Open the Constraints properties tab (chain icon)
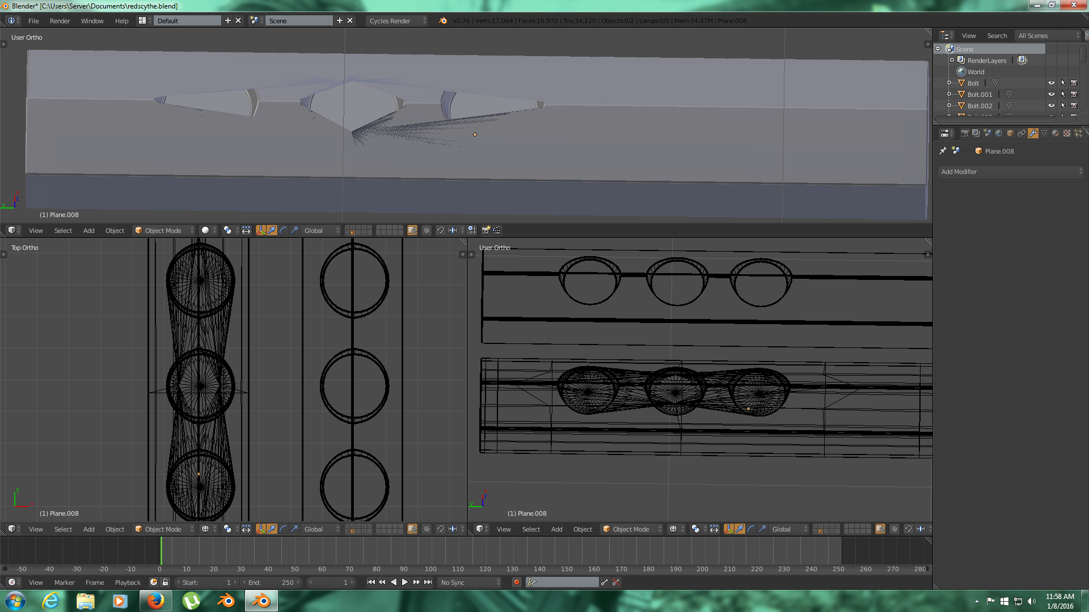The width and height of the screenshot is (1089, 612). click(x=1022, y=133)
